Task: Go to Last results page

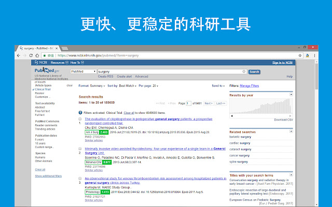Action: pyautogui.click(x=220, y=103)
